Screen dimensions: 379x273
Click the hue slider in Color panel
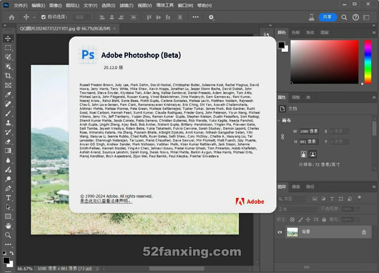pyautogui.click(x=368, y=62)
